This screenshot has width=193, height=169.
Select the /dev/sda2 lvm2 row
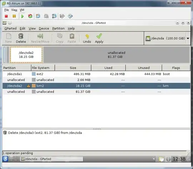[96, 86]
